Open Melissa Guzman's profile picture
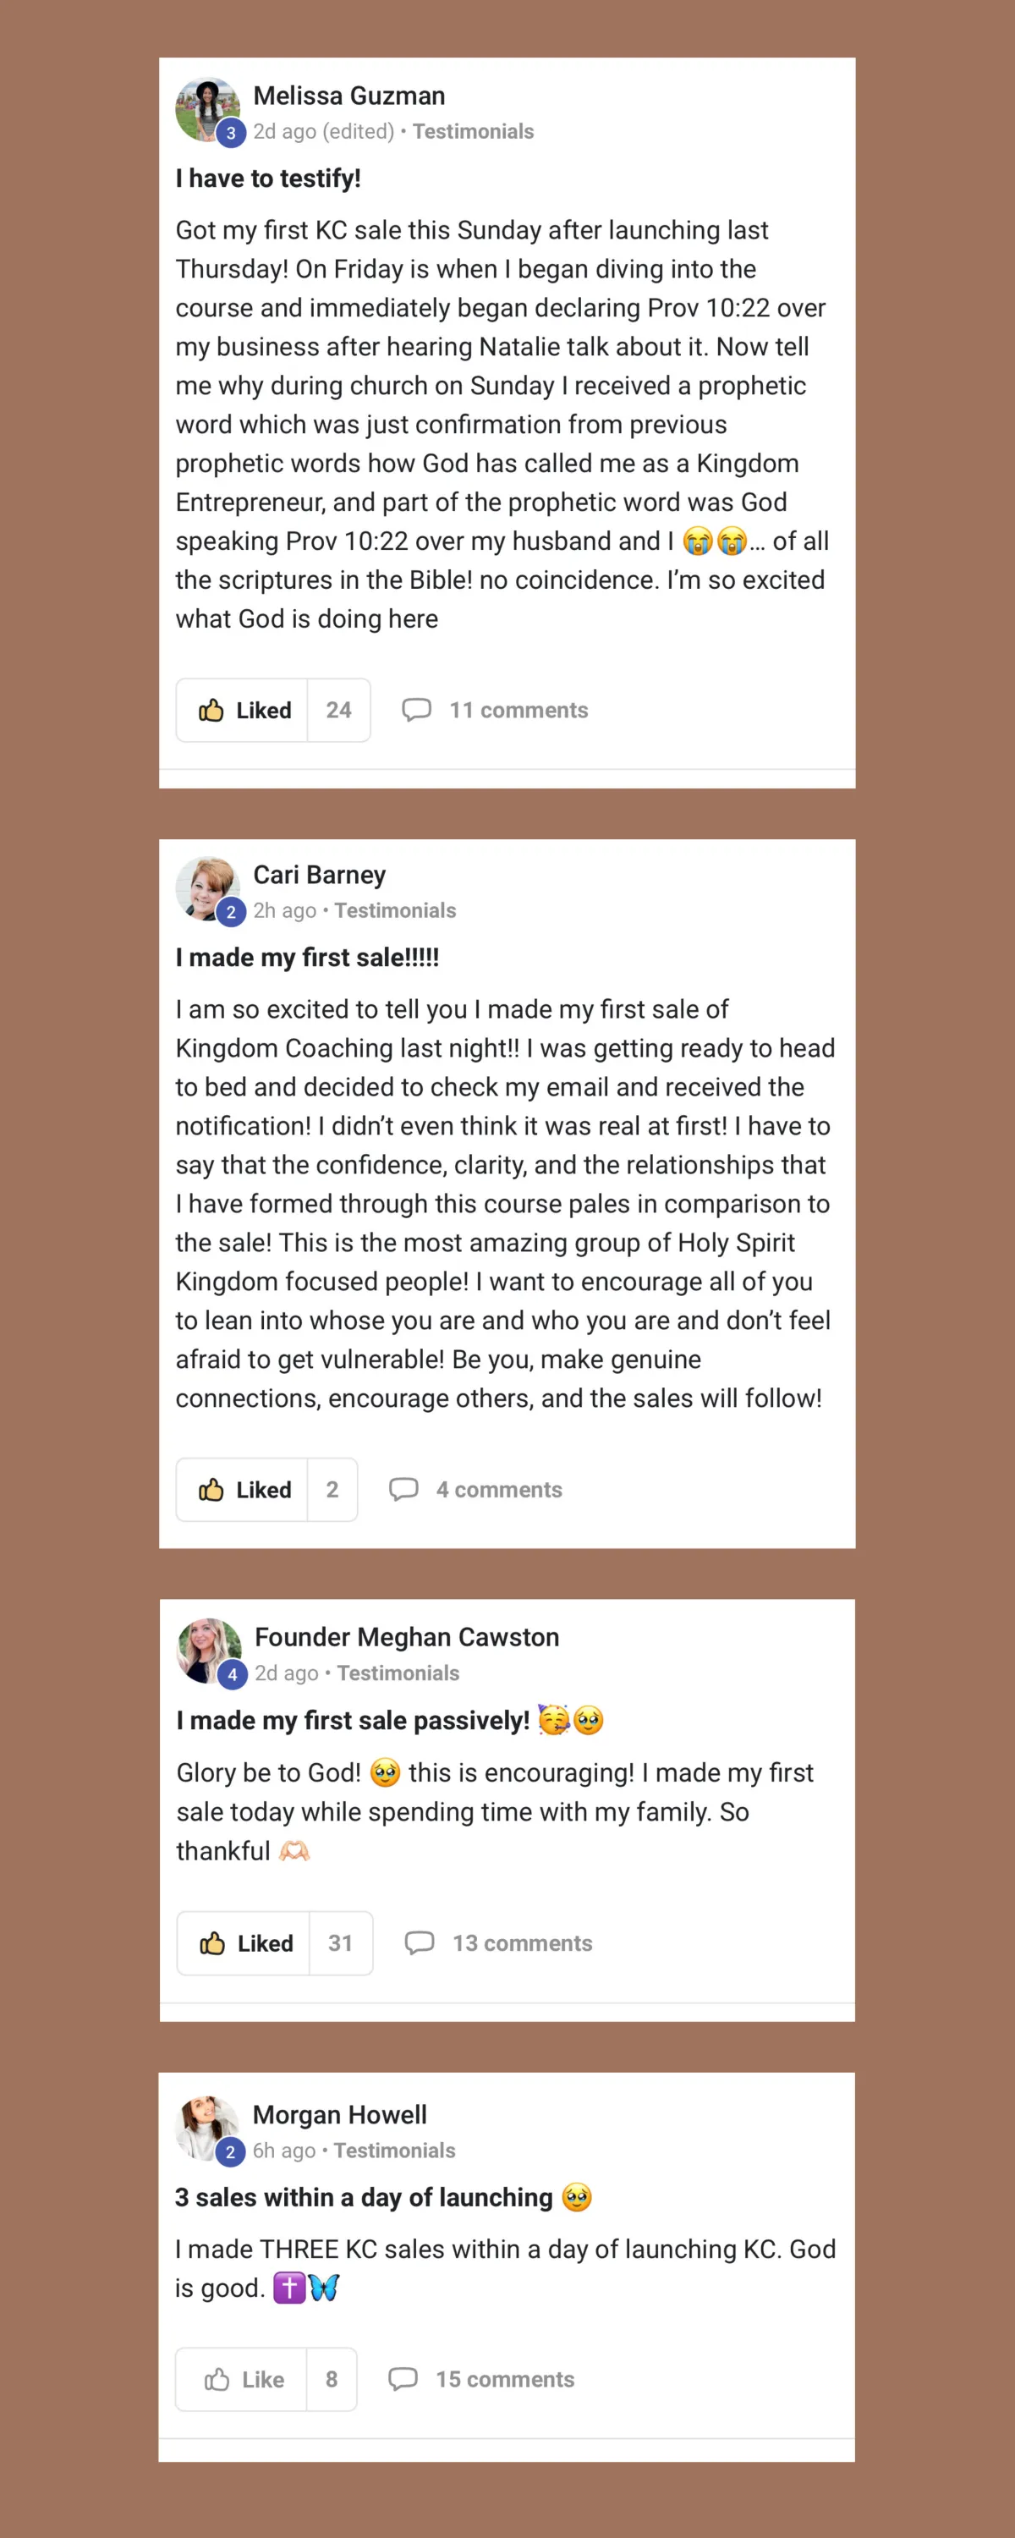 click(x=207, y=109)
